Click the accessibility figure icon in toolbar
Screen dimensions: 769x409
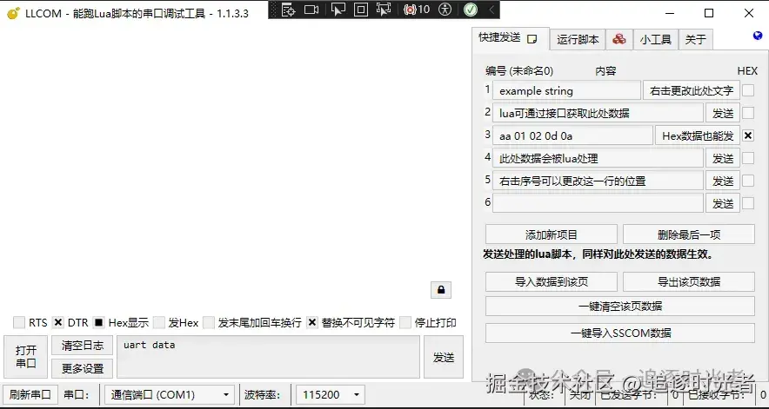tap(445, 10)
